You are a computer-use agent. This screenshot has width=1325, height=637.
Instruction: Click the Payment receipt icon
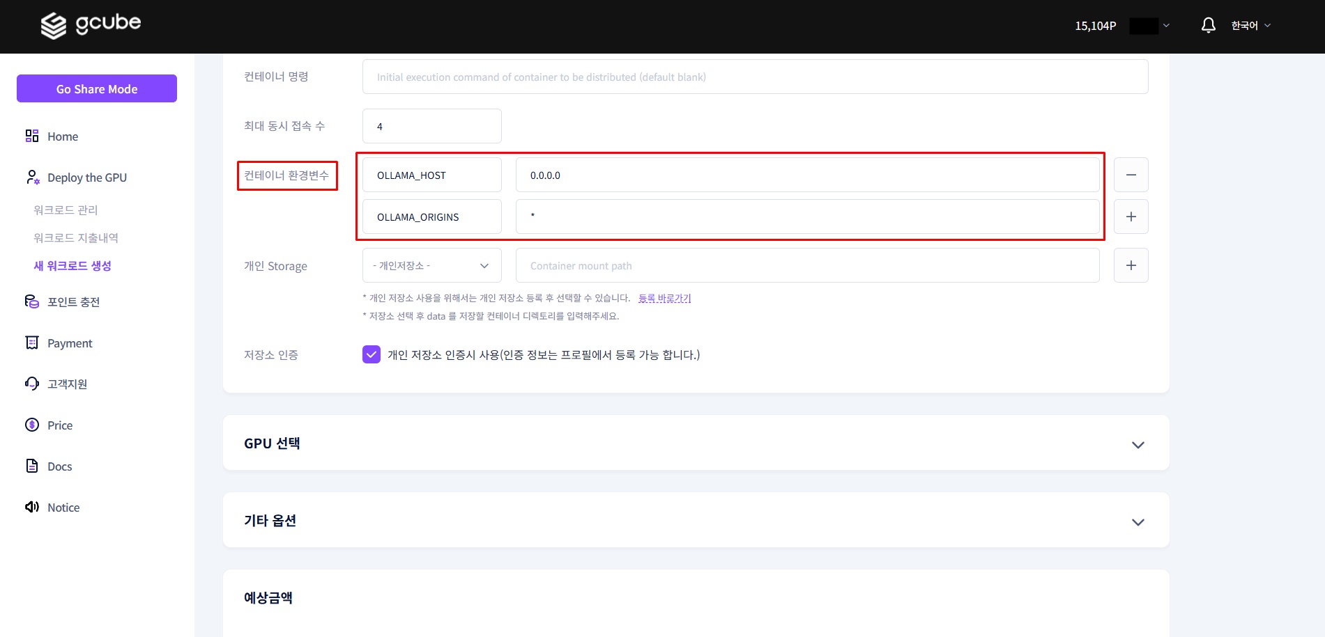(x=32, y=343)
